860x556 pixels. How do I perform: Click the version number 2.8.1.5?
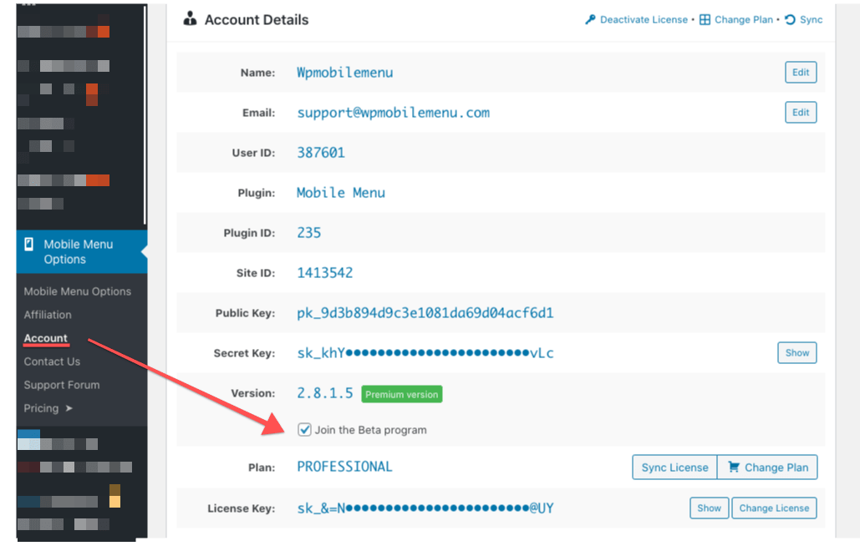coord(324,392)
